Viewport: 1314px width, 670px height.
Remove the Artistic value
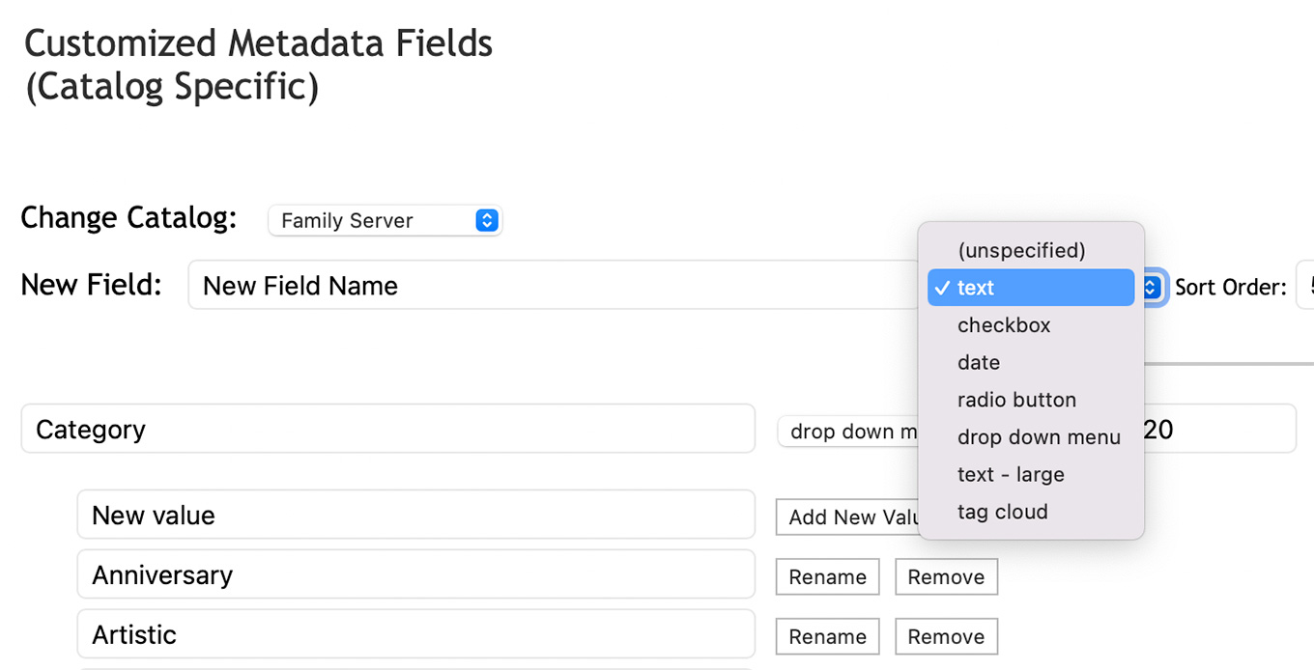(x=946, y=637)
